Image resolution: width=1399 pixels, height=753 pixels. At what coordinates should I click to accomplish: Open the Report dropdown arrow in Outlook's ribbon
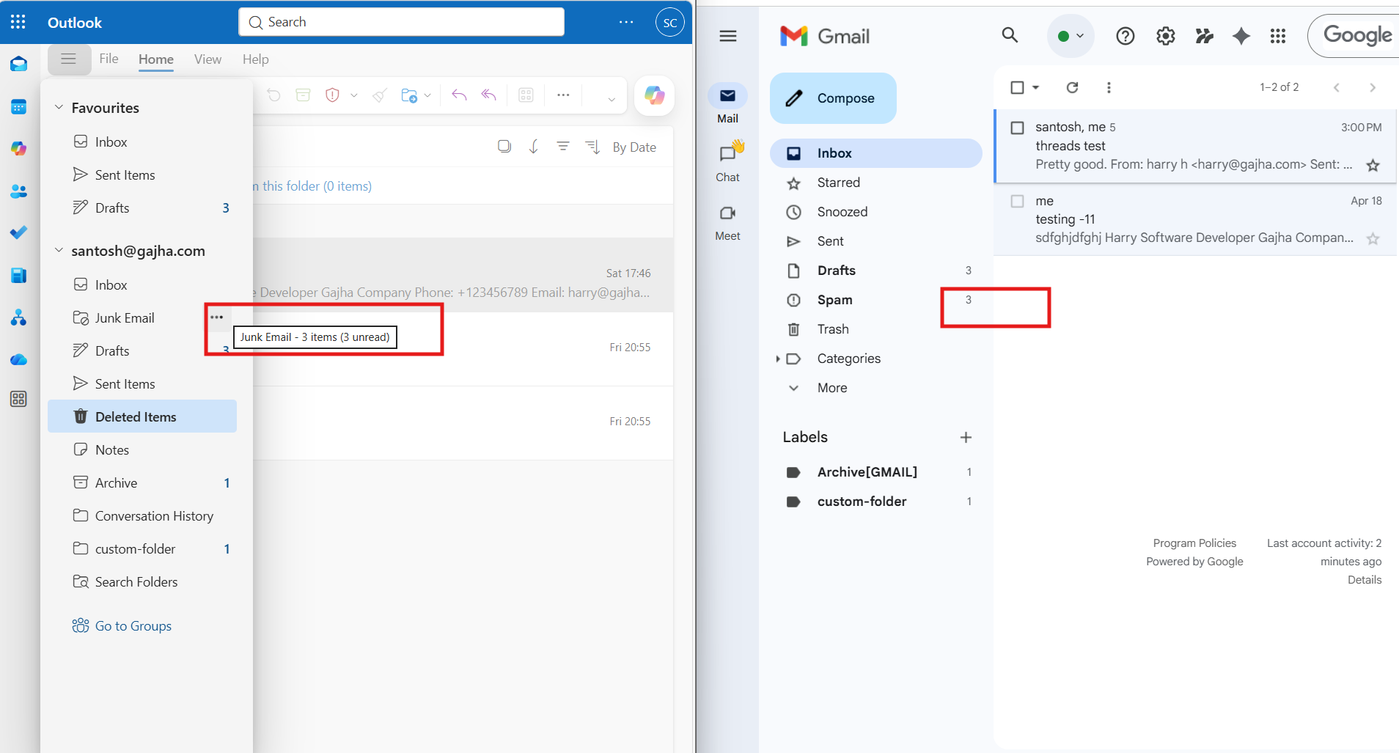[354, 95]
